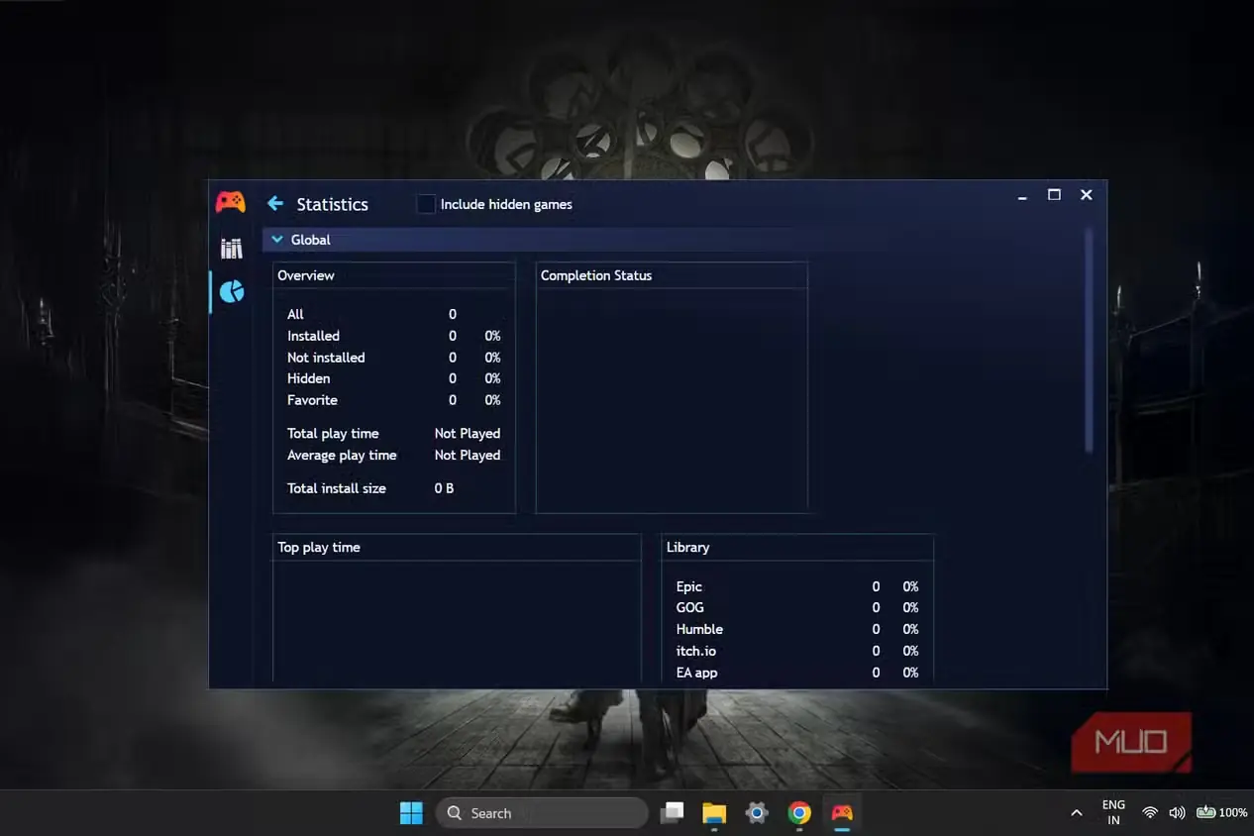Viewport: 1254px width, 836px height.
Task: Click the Overview panel header
Action: click(394, 275)
